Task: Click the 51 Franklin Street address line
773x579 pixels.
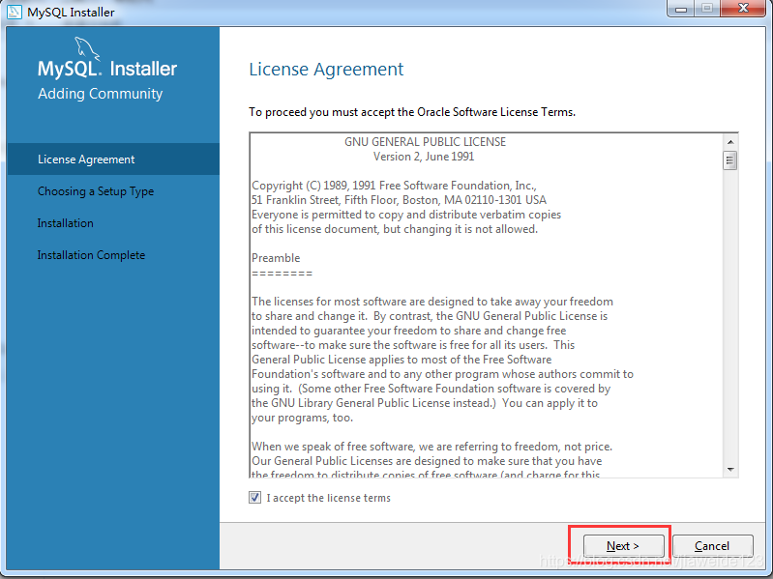Action: [399, 200]
